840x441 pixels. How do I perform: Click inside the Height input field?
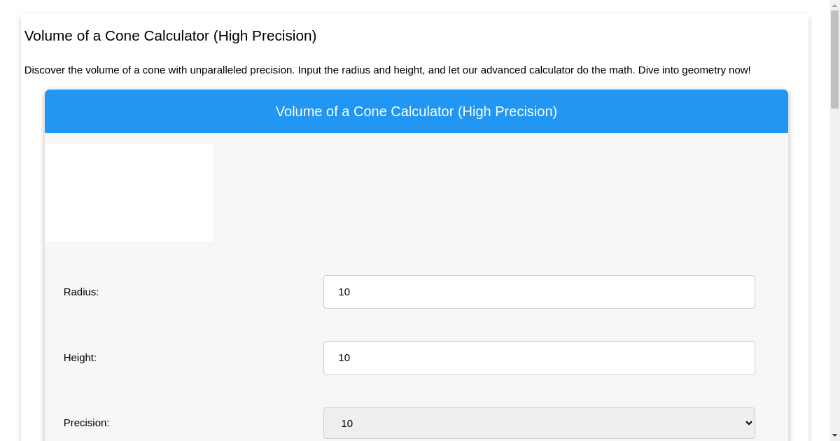tap(539, 358)
